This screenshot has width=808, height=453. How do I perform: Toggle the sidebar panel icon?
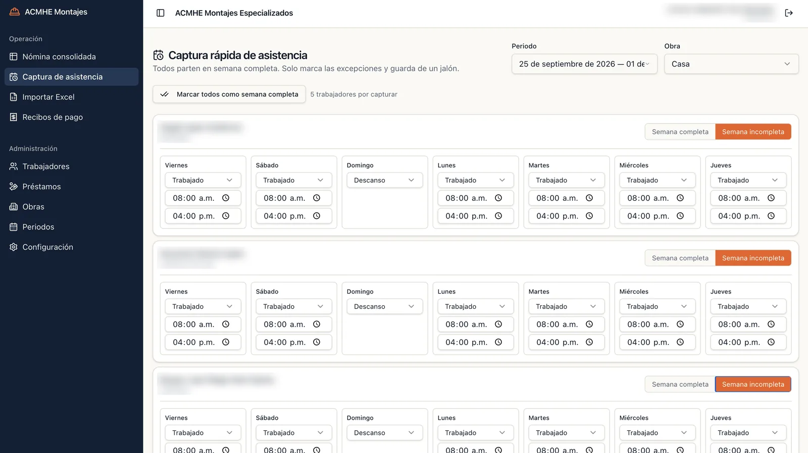click(161, 13)
